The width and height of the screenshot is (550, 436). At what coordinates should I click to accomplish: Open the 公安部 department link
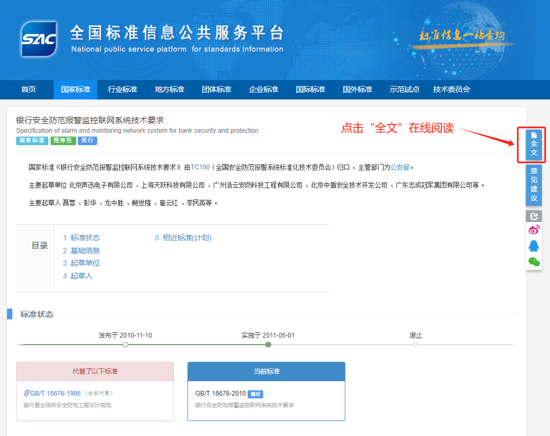pos(400,167)
